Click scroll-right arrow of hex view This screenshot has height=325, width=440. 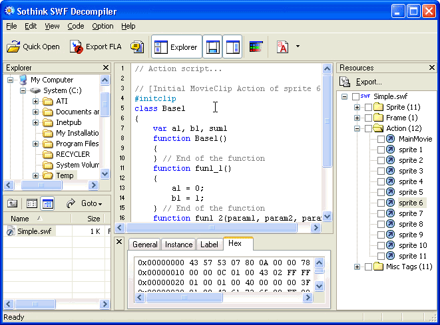click(308, 297)
